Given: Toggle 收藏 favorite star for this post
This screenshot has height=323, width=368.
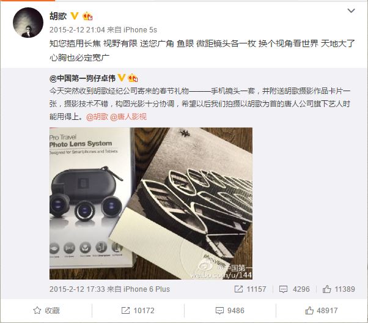Looking at the screenshot, I should pyautogui.click(x=46, y=311).
